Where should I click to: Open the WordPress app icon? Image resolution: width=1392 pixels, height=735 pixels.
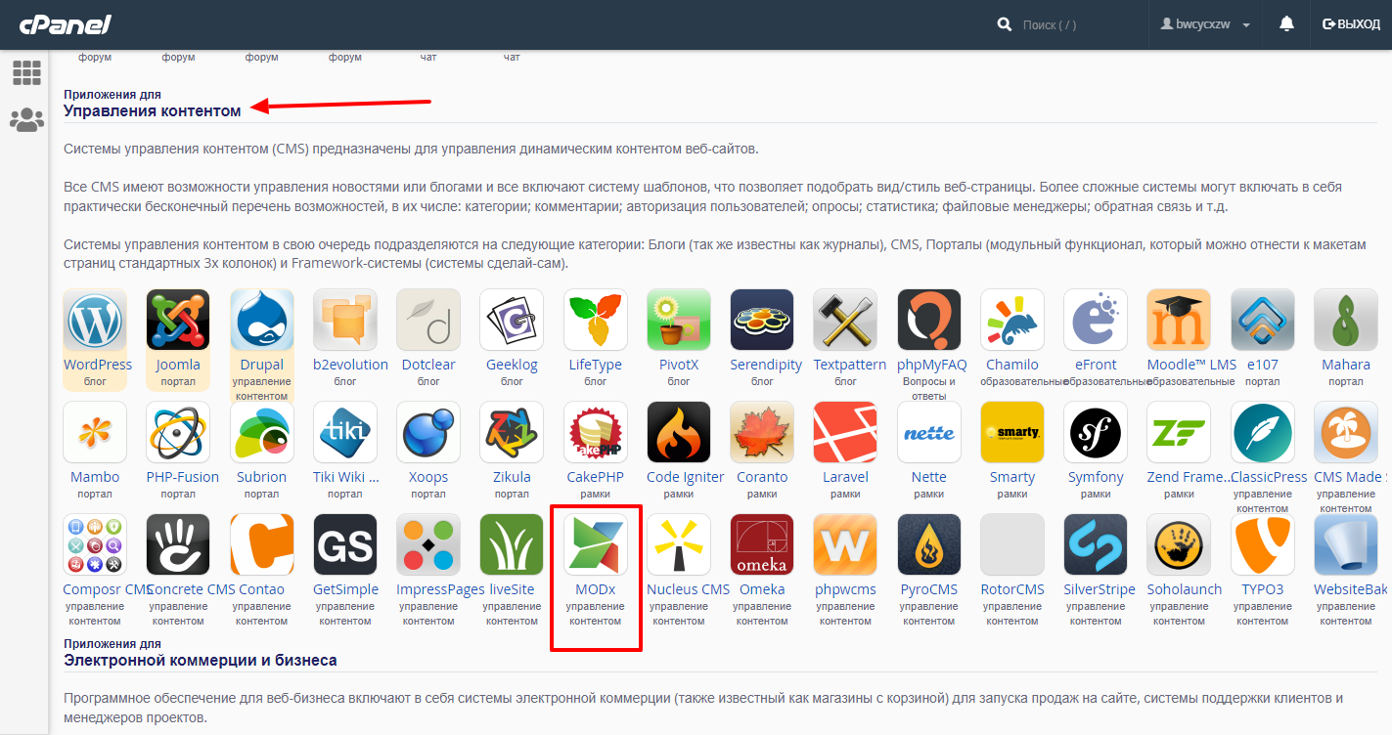(95, 321)
